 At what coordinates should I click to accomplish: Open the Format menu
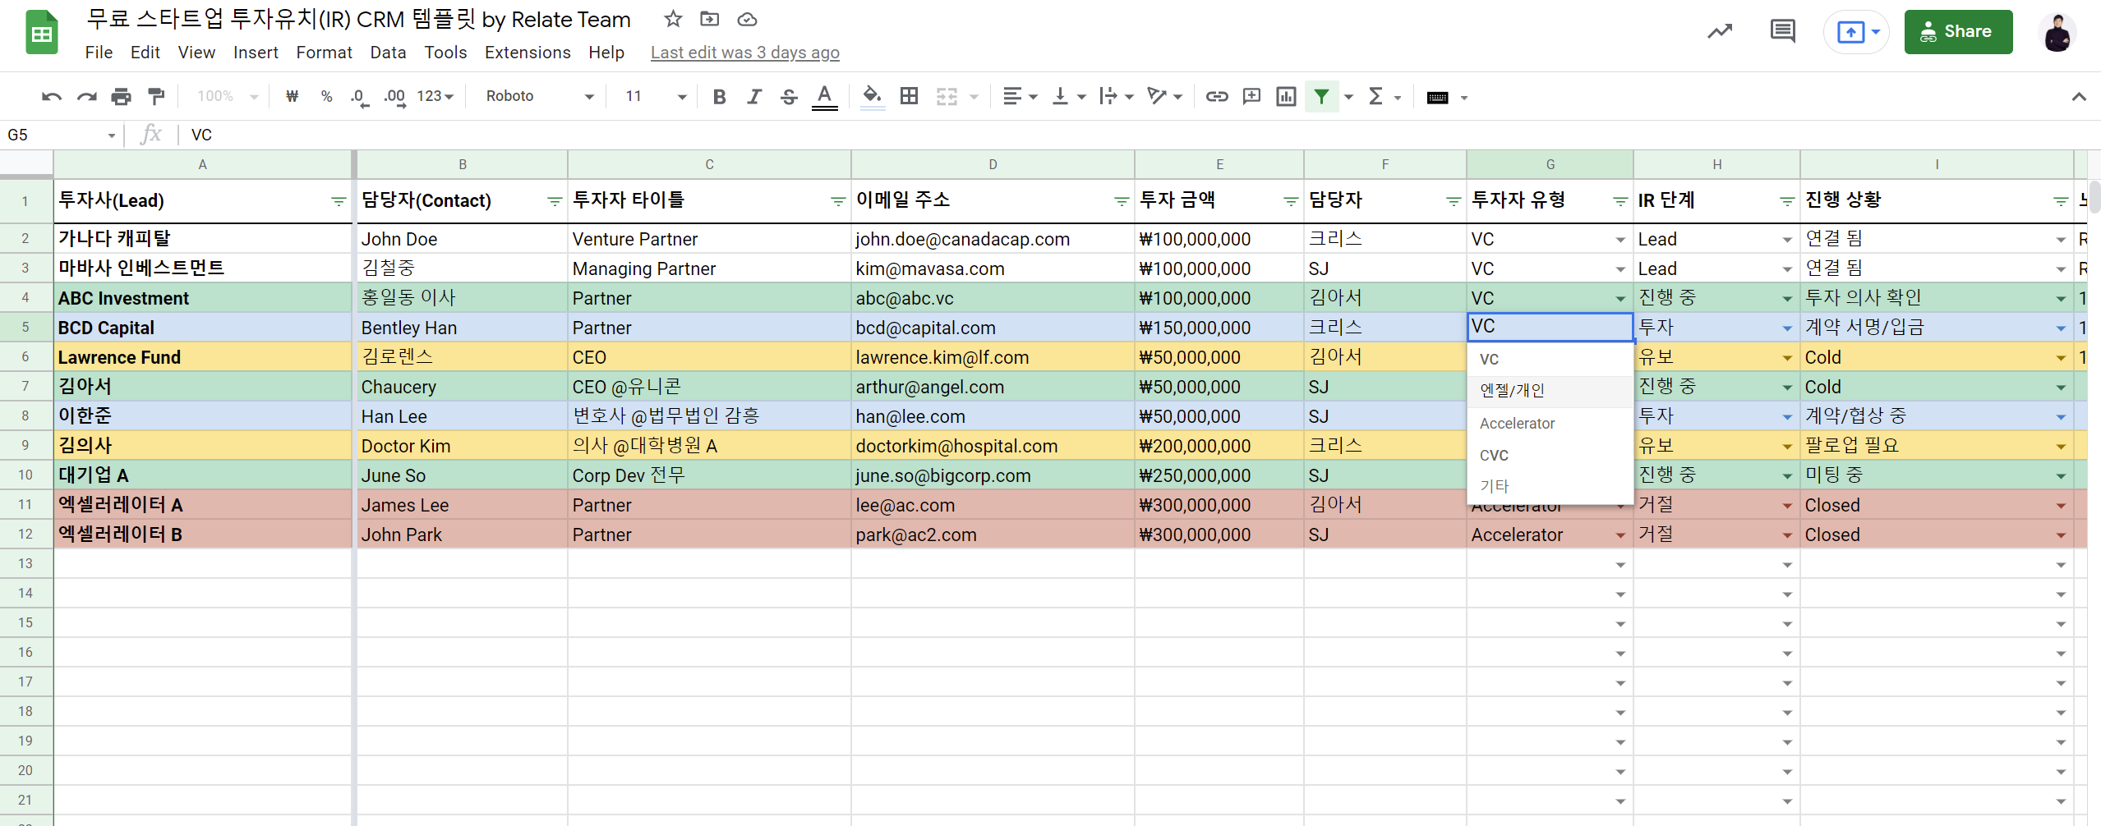click(324, 53)
